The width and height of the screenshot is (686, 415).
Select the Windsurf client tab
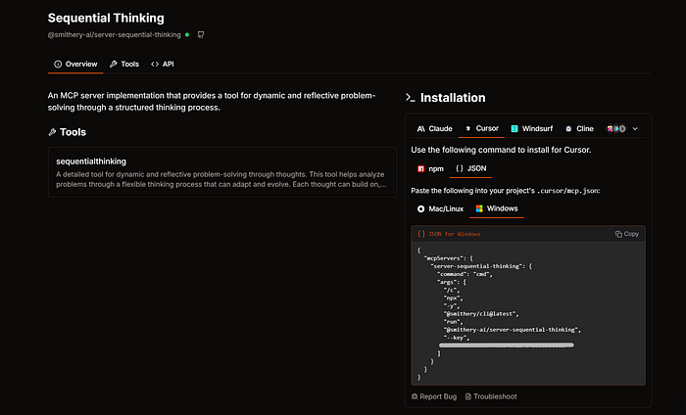tap(531, 128)
